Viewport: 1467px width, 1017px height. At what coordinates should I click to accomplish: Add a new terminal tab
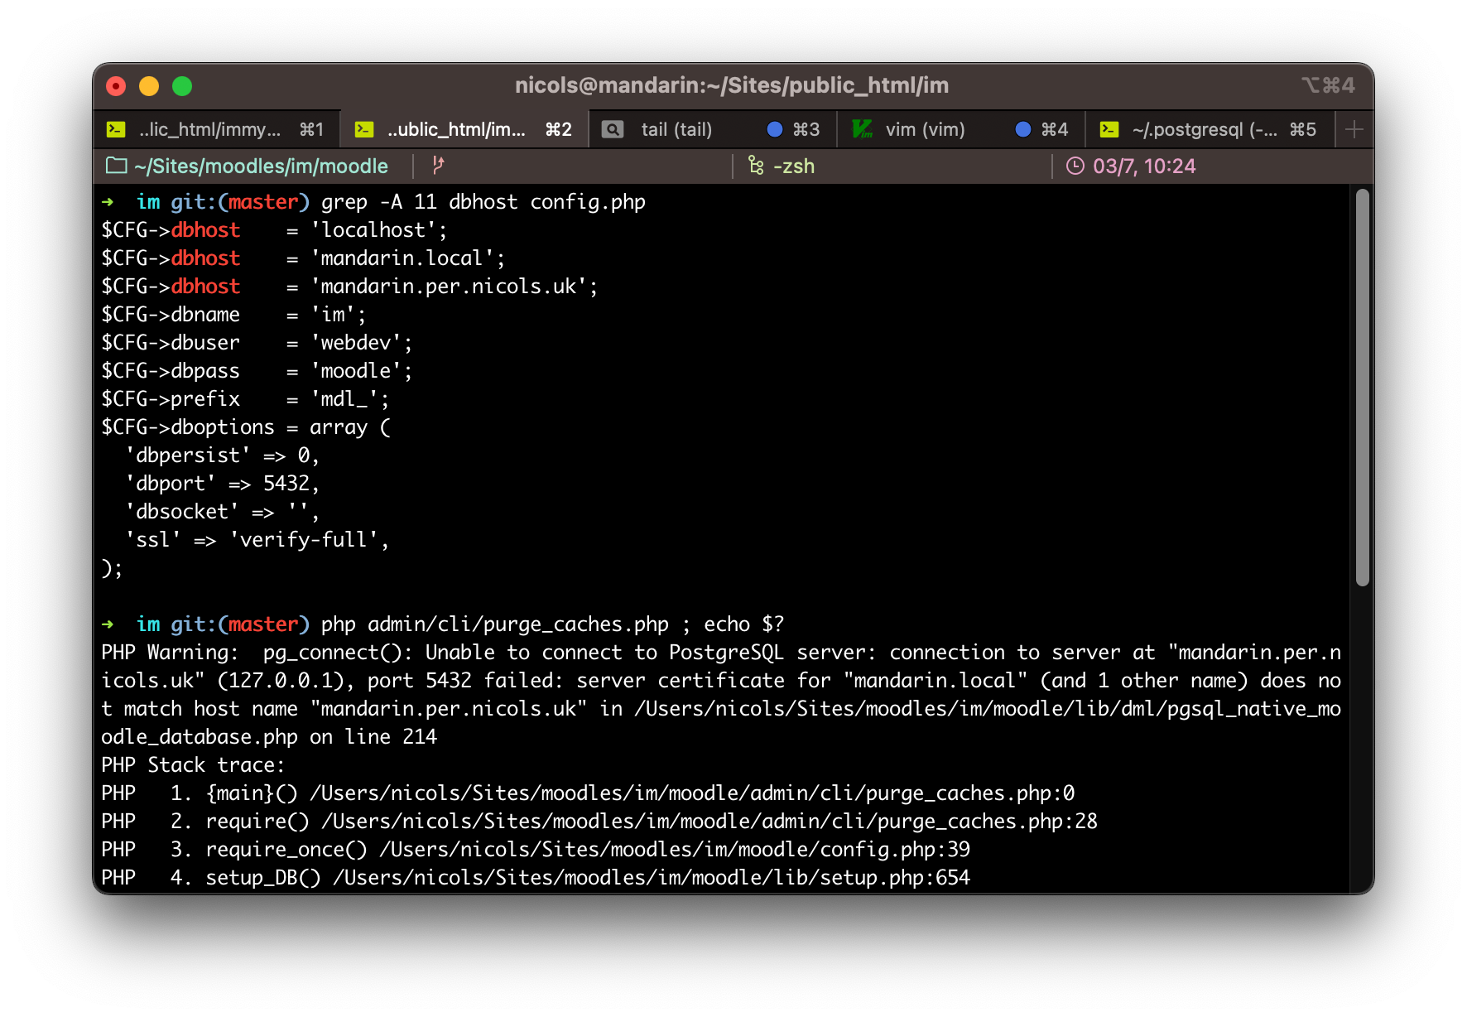(1354, 129)
